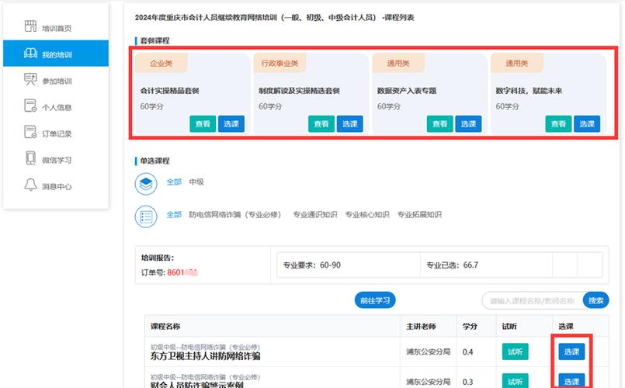Screen dimensions: 625x388
Task: Click the 学分 column header
Action: 470,326
